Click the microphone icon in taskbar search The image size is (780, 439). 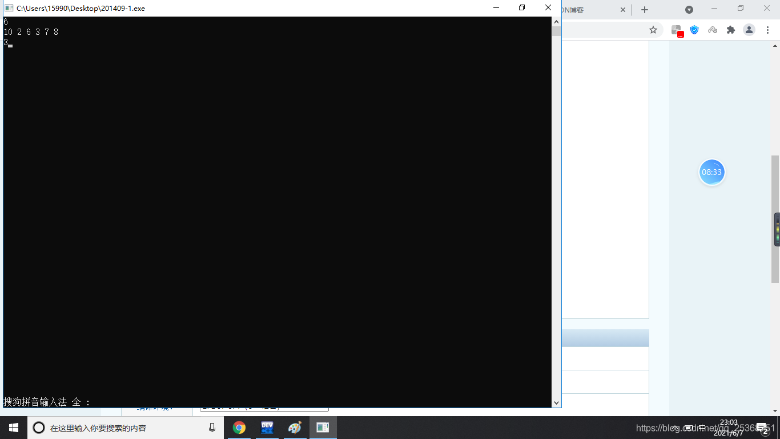coord(212,428)
